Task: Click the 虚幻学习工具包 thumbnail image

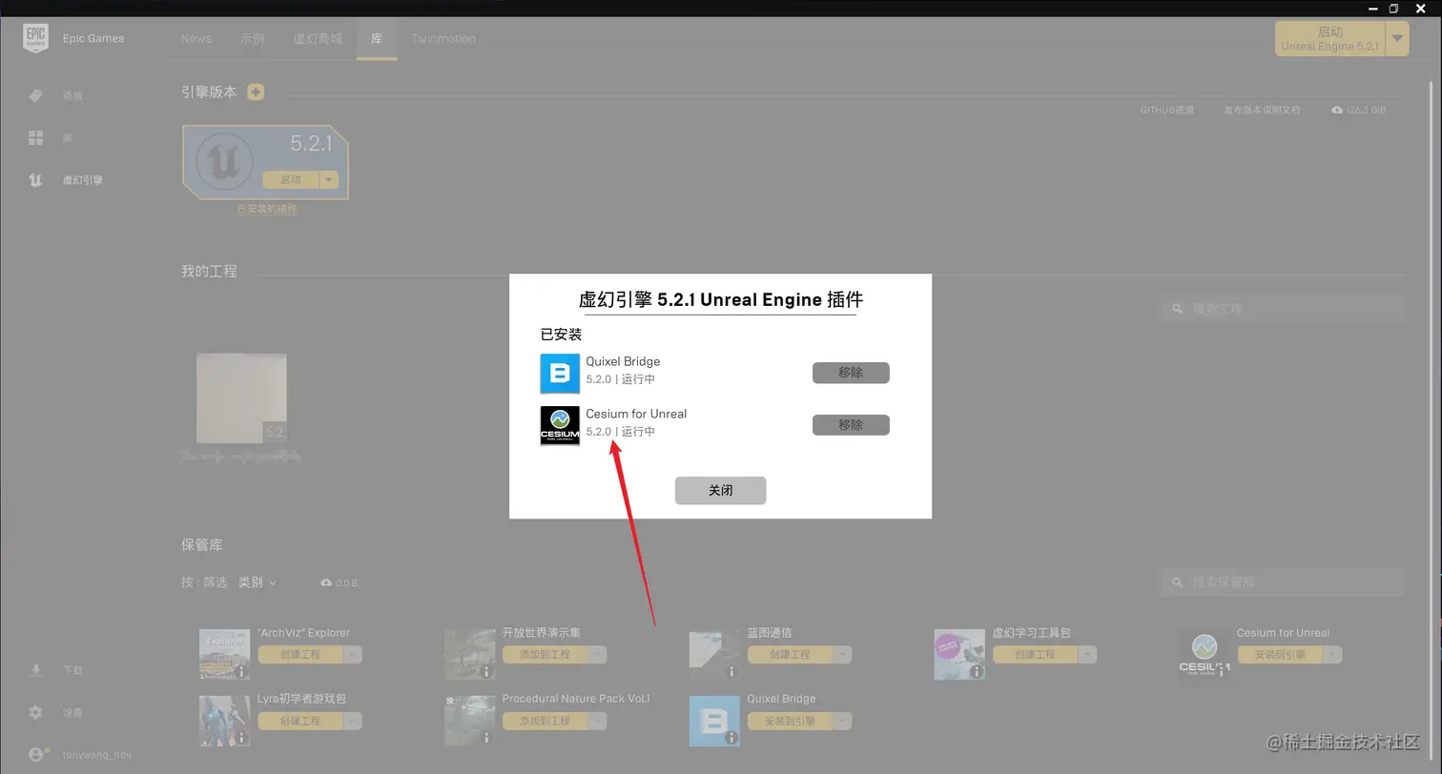Action: pyautogui.click(x=959, y=655)
